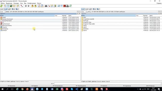Switch left panel to drive c button

tap(2, 9)
